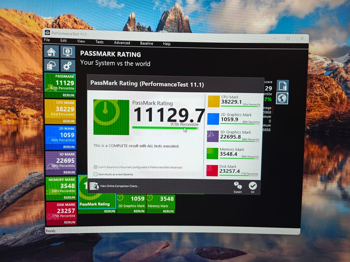This screenshot has width=350, height=262.
Task: Open the Tests menu
Action: (99, 42)
